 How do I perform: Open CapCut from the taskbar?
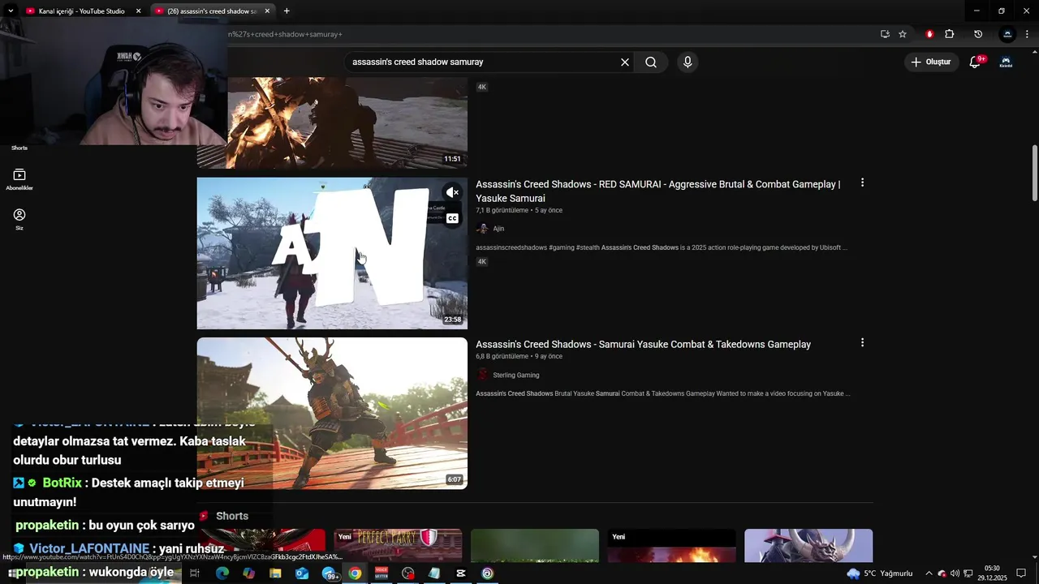point(461,573)
